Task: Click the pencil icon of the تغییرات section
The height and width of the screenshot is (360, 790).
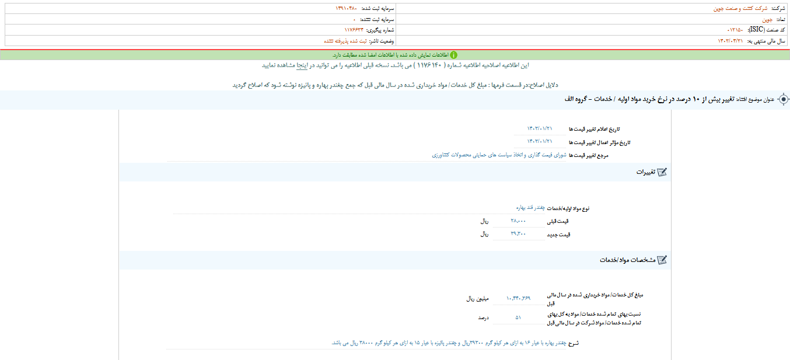Action: click(x=662, y=172)
